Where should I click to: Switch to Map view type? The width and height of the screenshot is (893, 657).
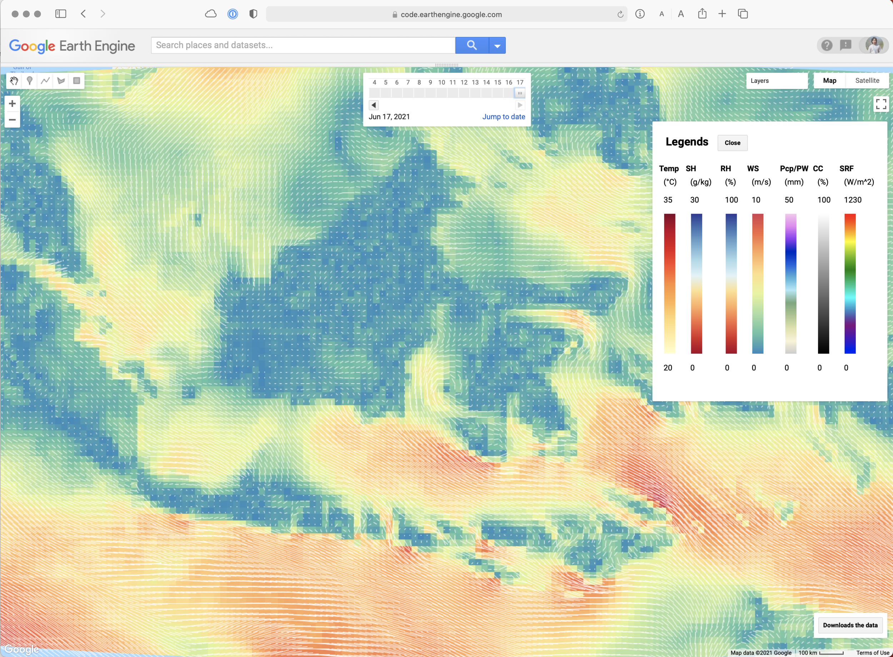point(829,81)
